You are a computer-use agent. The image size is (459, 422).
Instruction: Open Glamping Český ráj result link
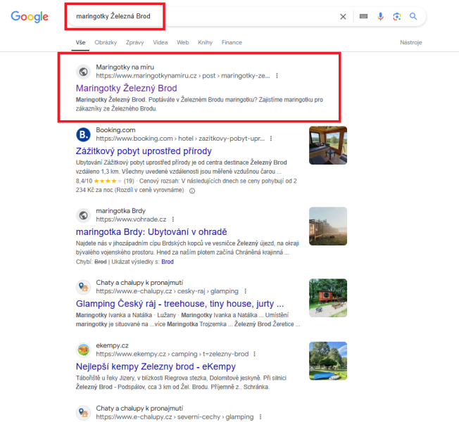pyautogui.click(x=180, y=304)
